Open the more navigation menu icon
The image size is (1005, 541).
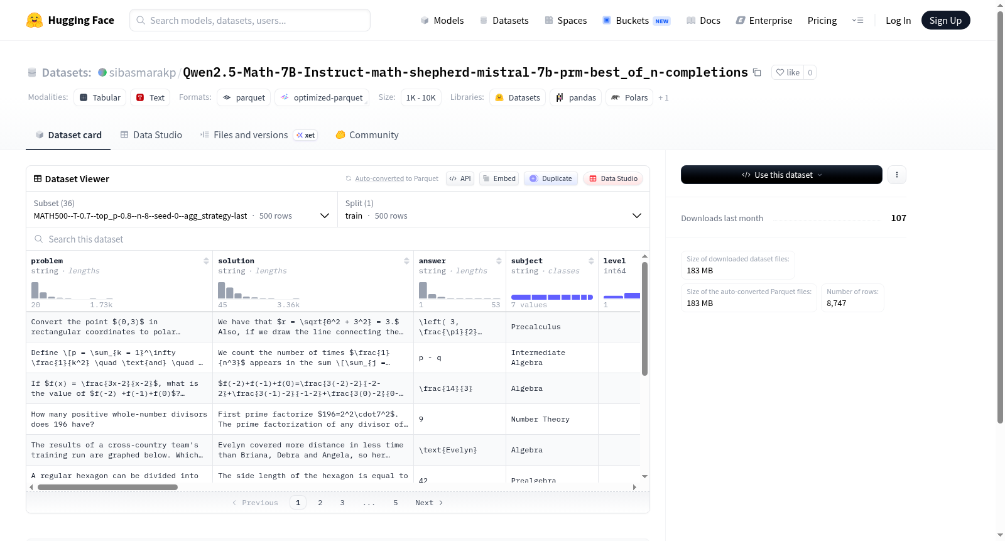tap(857, 20)
